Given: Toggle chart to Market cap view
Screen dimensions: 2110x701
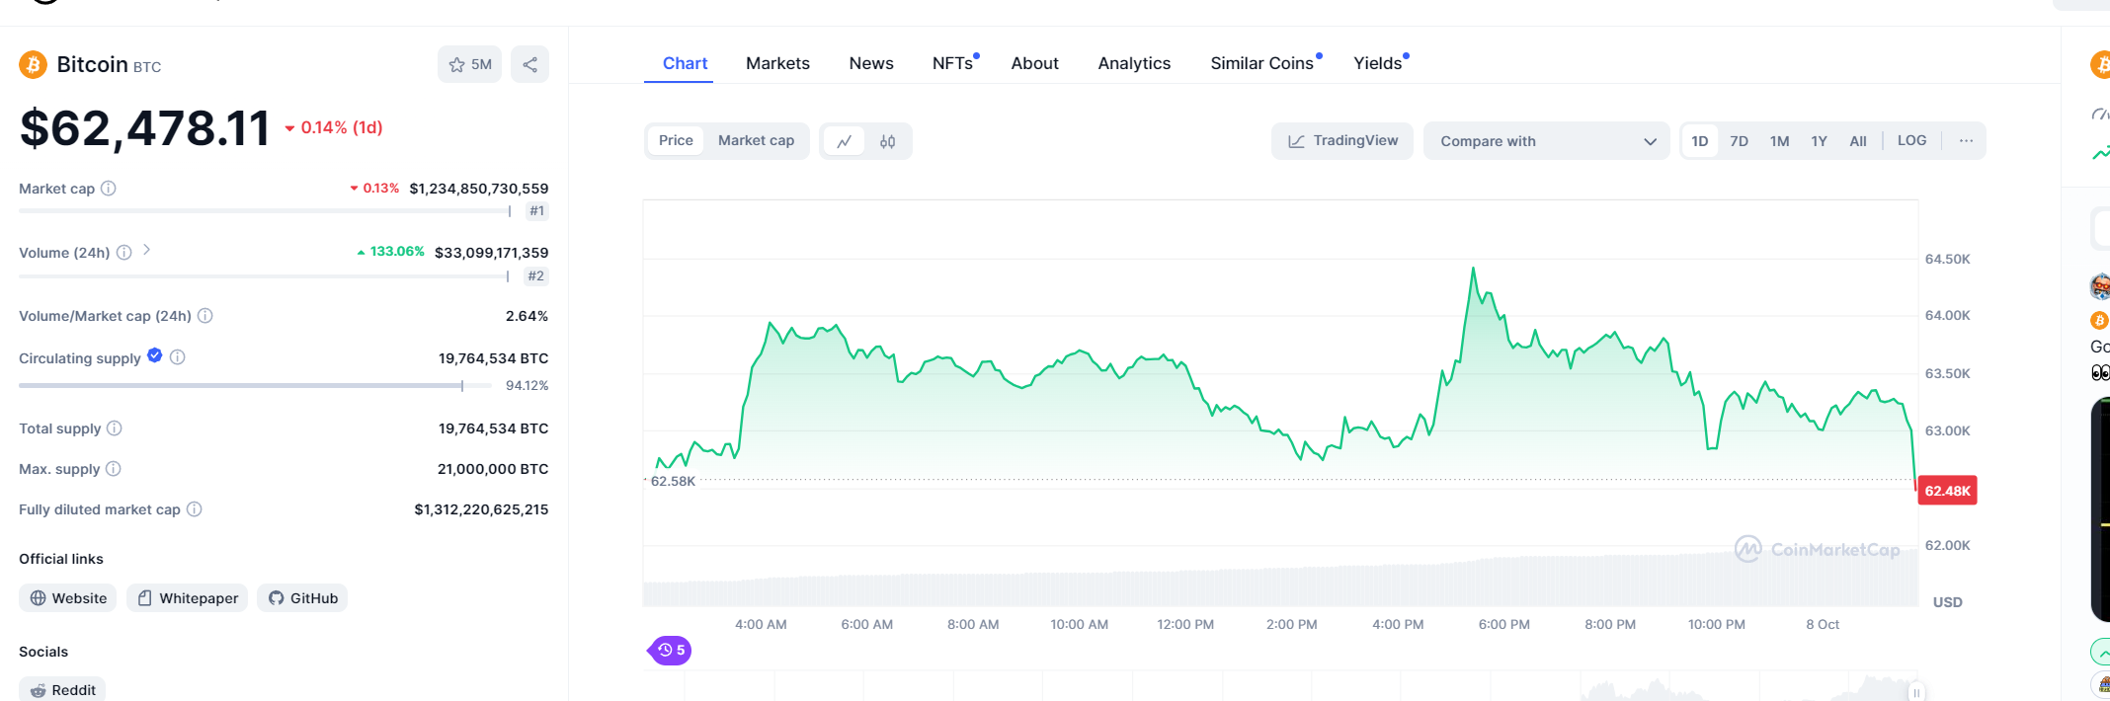Looking at the screenshot, I should [x=756, y=141].
